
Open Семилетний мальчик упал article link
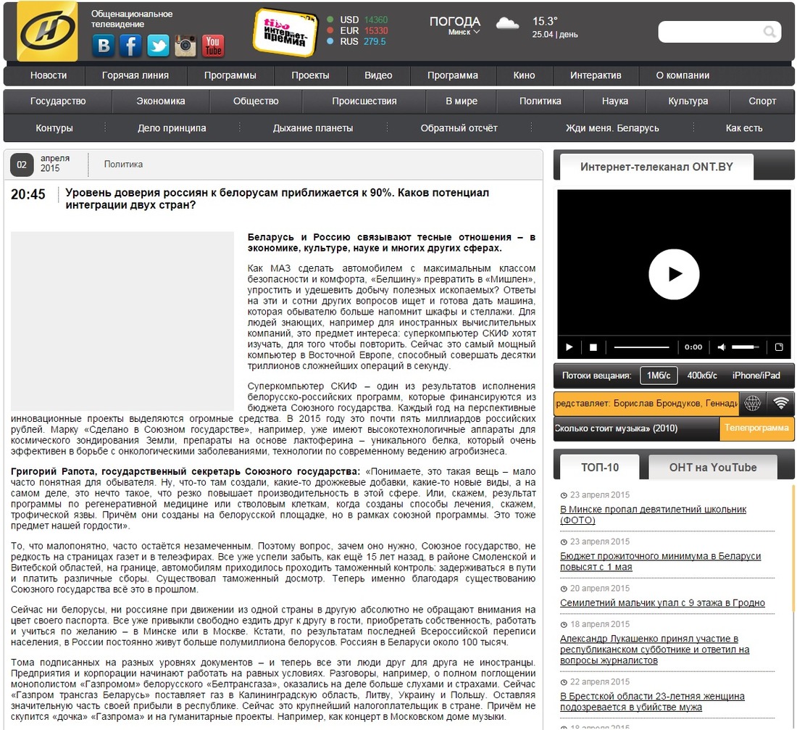pos(662,603)
